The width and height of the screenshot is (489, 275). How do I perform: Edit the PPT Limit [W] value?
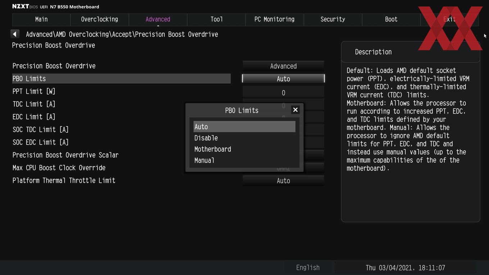click(283, 93)
